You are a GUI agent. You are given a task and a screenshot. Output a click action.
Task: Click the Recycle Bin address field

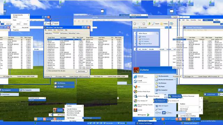pyautogui.click(x=152, y=27)
